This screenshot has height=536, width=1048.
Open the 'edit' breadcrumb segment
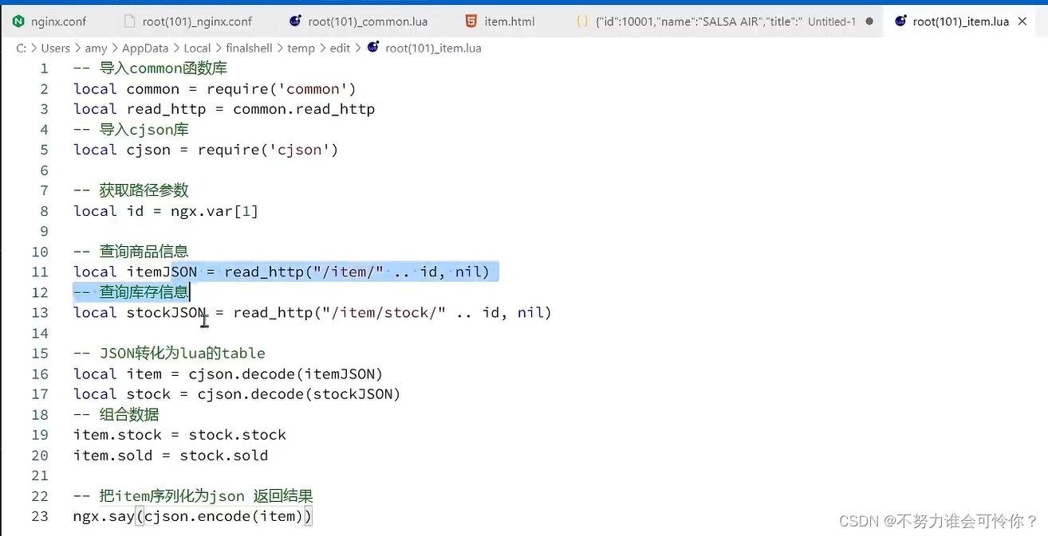[340, 48]
